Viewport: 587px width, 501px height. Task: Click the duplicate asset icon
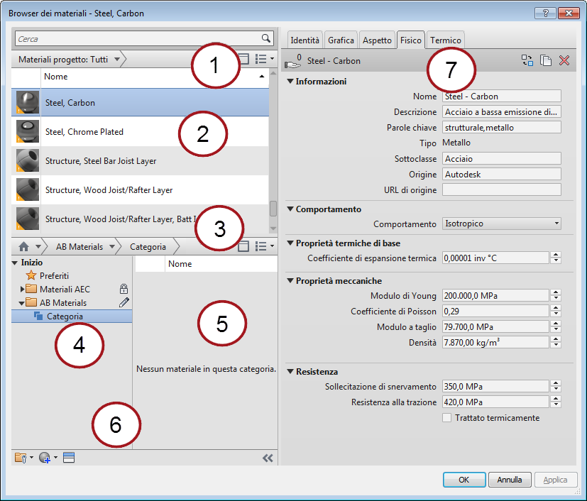point(546,60)
